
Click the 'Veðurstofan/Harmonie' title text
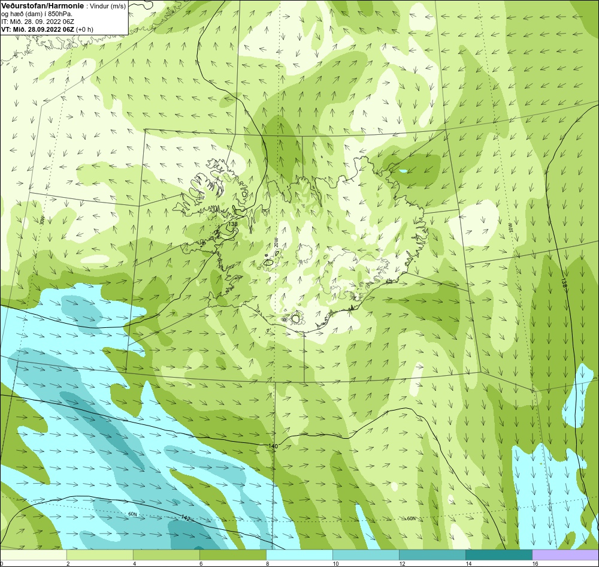(x=41, y=6)
